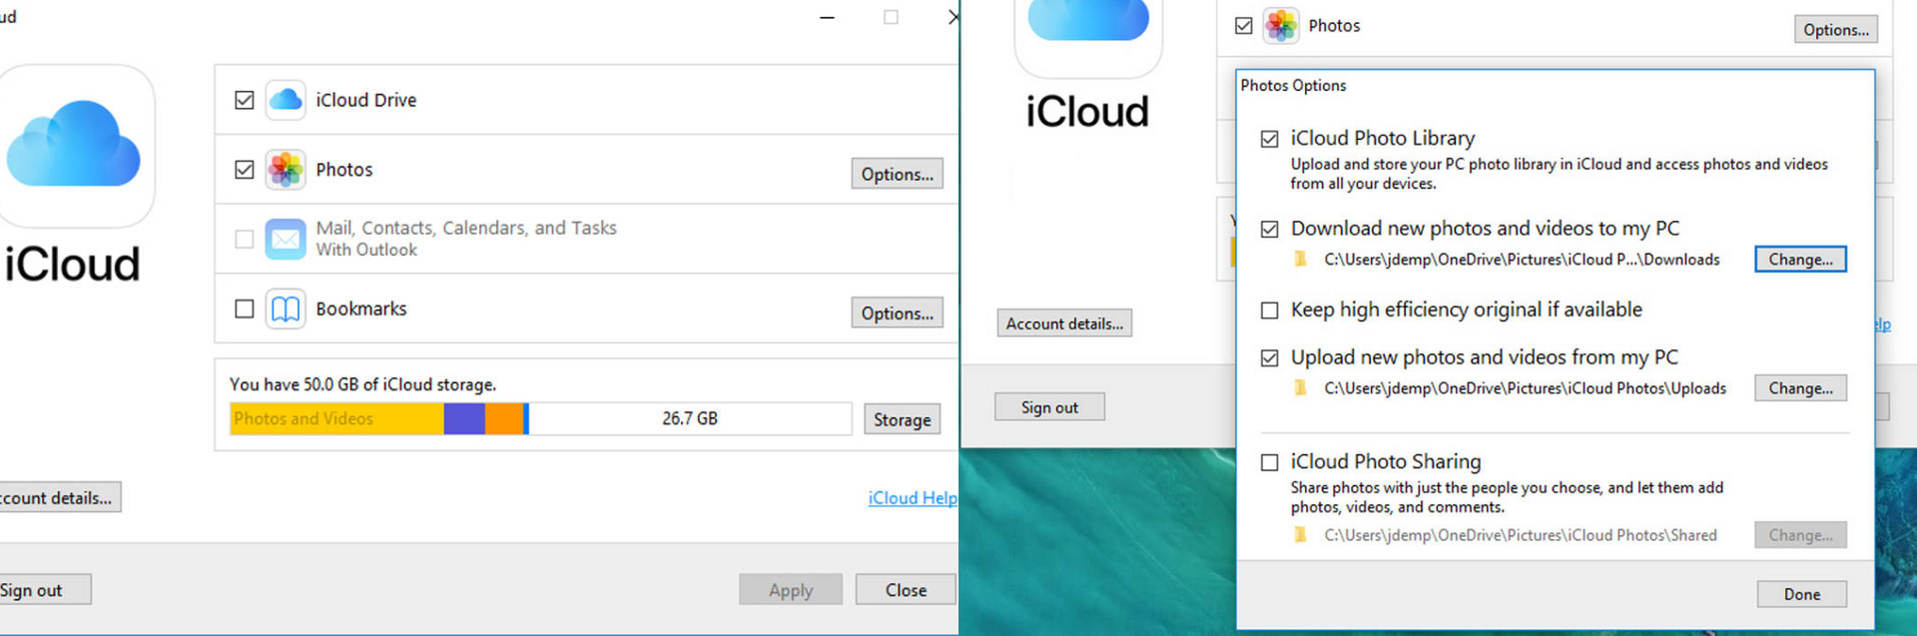Toggle the Photos checkbox in left window
This screenshot has height=636, width=1917.
coord(245,170)
